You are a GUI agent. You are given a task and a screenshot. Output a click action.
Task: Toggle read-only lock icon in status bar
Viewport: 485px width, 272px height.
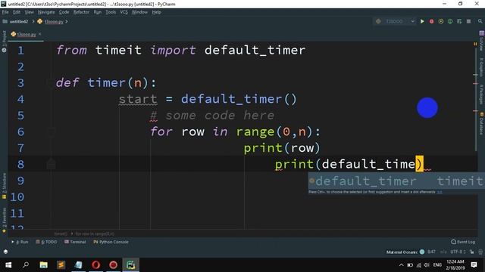coord(471,252)
